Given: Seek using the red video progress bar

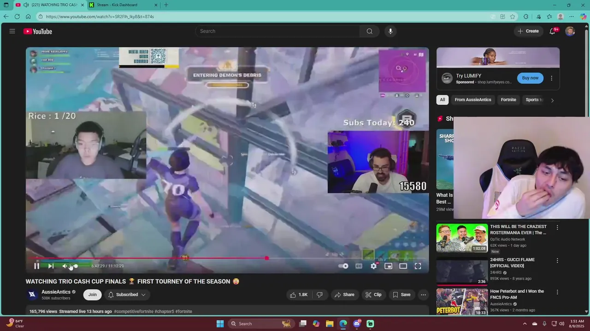Looking at the screenshot, I should tap(227, 258).
